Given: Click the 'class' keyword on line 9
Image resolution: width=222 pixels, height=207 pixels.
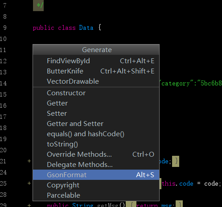Looking at the screenshot, I should 67,28.
